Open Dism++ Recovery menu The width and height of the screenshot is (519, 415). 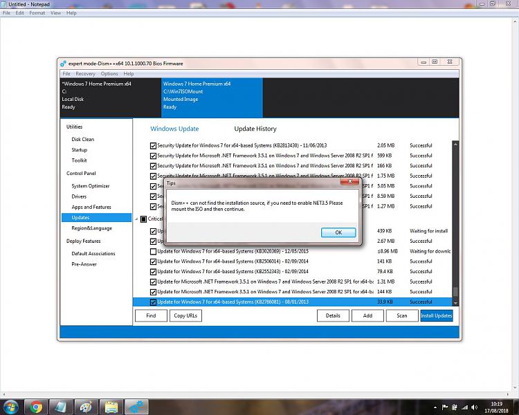click(x=85, y=73)
